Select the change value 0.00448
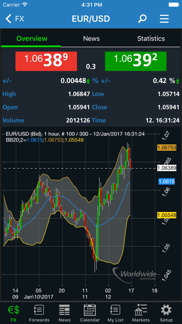 (73, 81)
